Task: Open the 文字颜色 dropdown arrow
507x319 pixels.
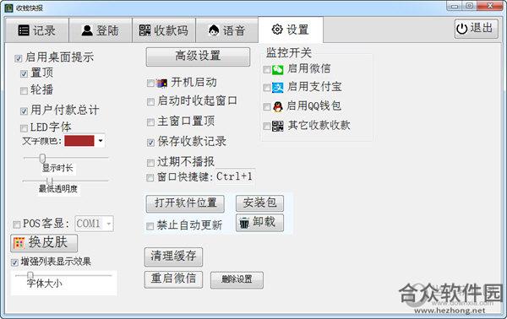Action: pyautogui.click(x=101, y=141)
